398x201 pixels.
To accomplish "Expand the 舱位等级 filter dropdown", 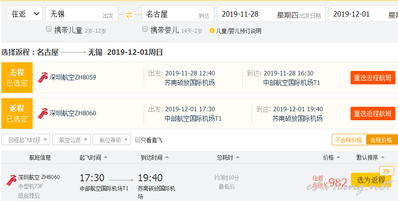I will 111,140.
